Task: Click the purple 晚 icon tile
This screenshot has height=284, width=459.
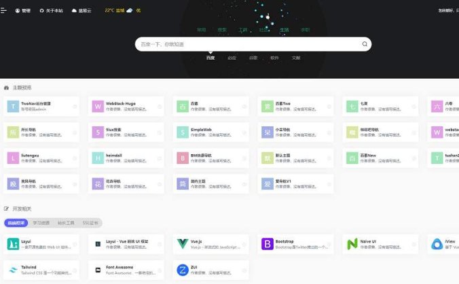Action: [13, 184]
